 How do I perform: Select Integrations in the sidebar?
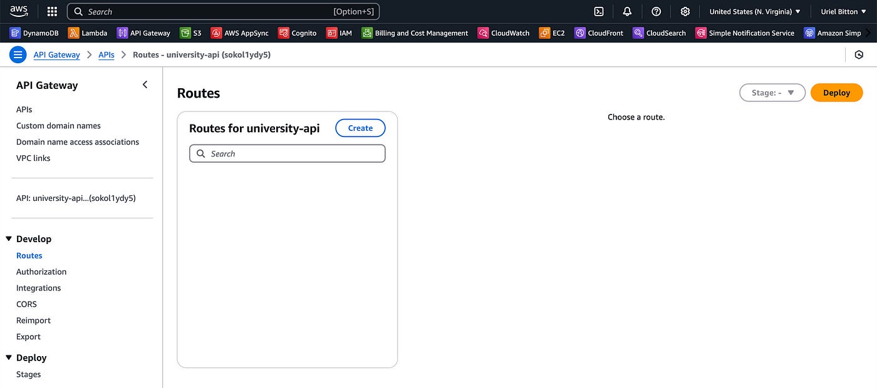tap(39, 288)
